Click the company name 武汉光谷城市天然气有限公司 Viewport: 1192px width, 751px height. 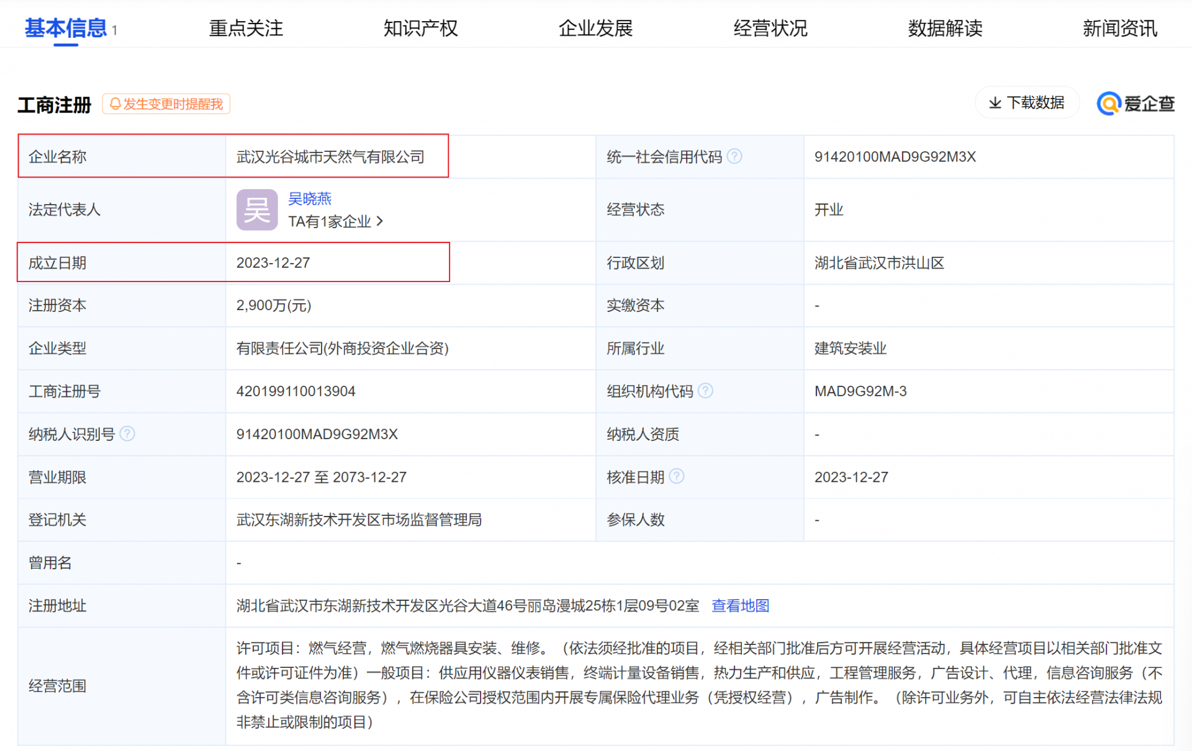pyautogui.click(x=330, y=157)
